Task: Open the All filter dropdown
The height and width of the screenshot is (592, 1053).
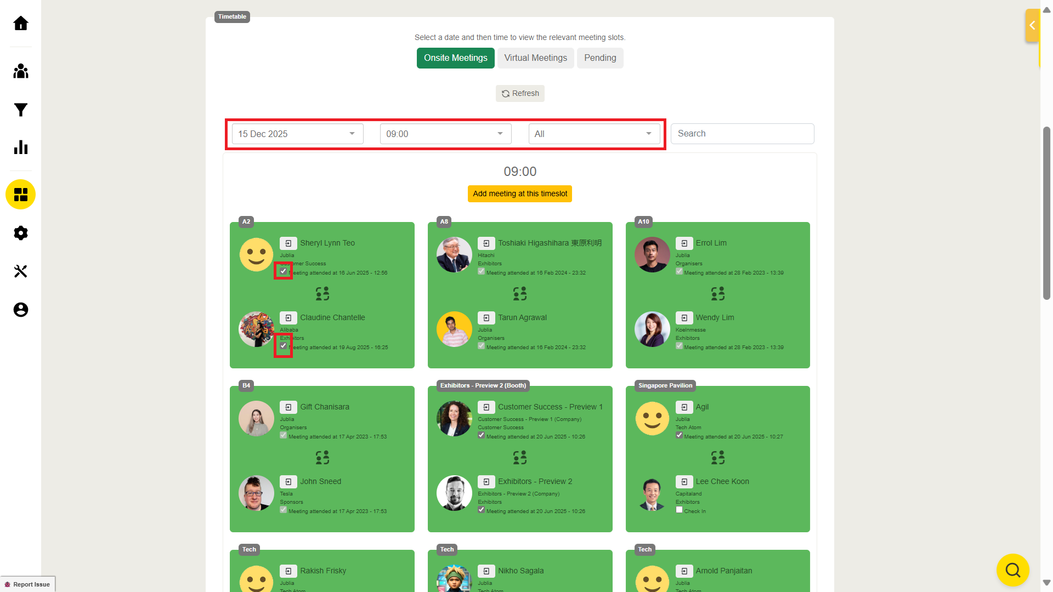Action: pos(594,134)
